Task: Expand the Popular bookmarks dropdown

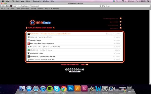Action: [56, 9]
